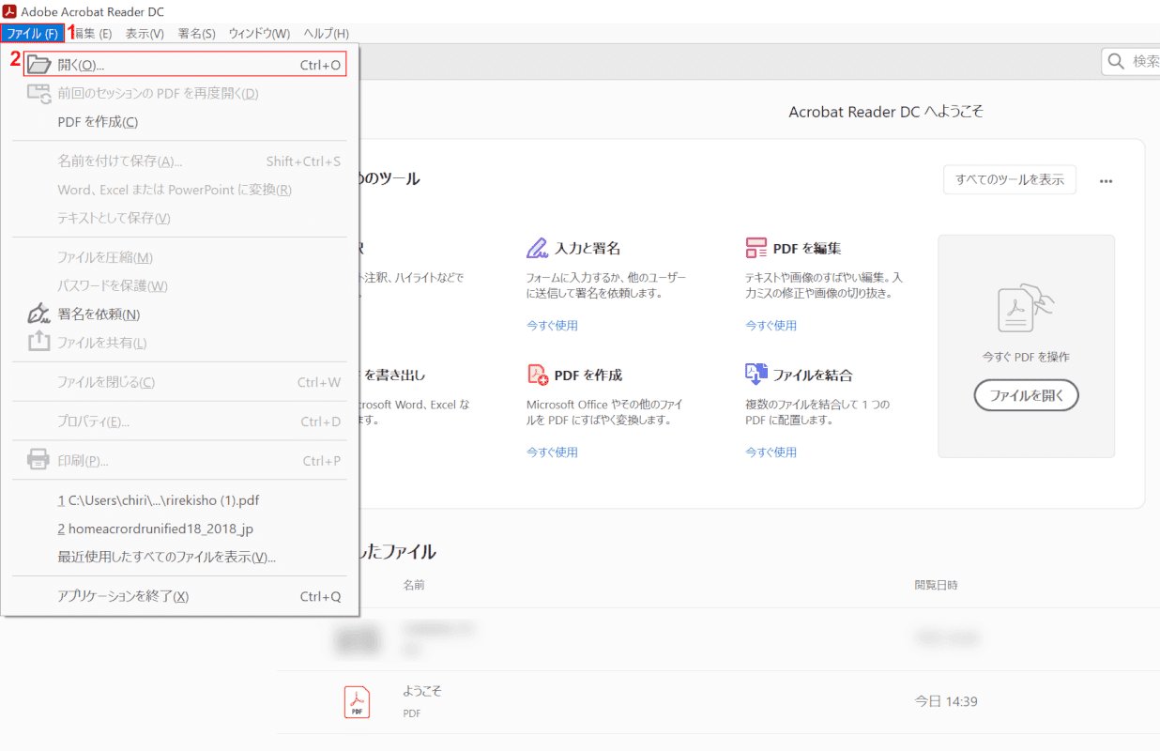Click the すべてのツールを表示 button

tap(1010, 180)
